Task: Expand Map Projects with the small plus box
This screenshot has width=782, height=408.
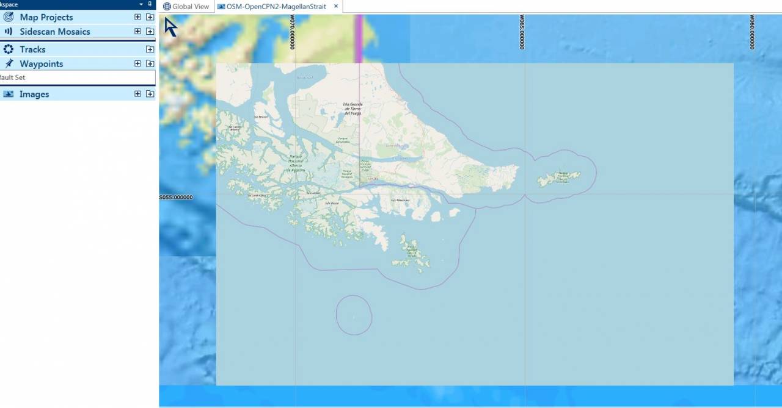Action: tap(138, 17)
